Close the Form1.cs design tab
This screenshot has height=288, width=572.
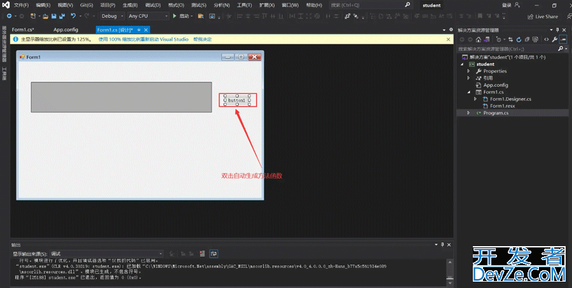click(x=146, y=30)
